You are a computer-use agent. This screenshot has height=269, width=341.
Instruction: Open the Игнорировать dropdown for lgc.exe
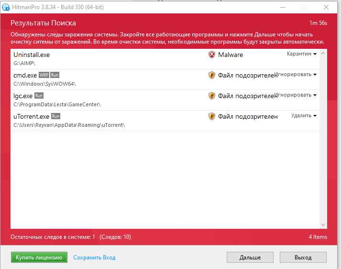[296, 95]
